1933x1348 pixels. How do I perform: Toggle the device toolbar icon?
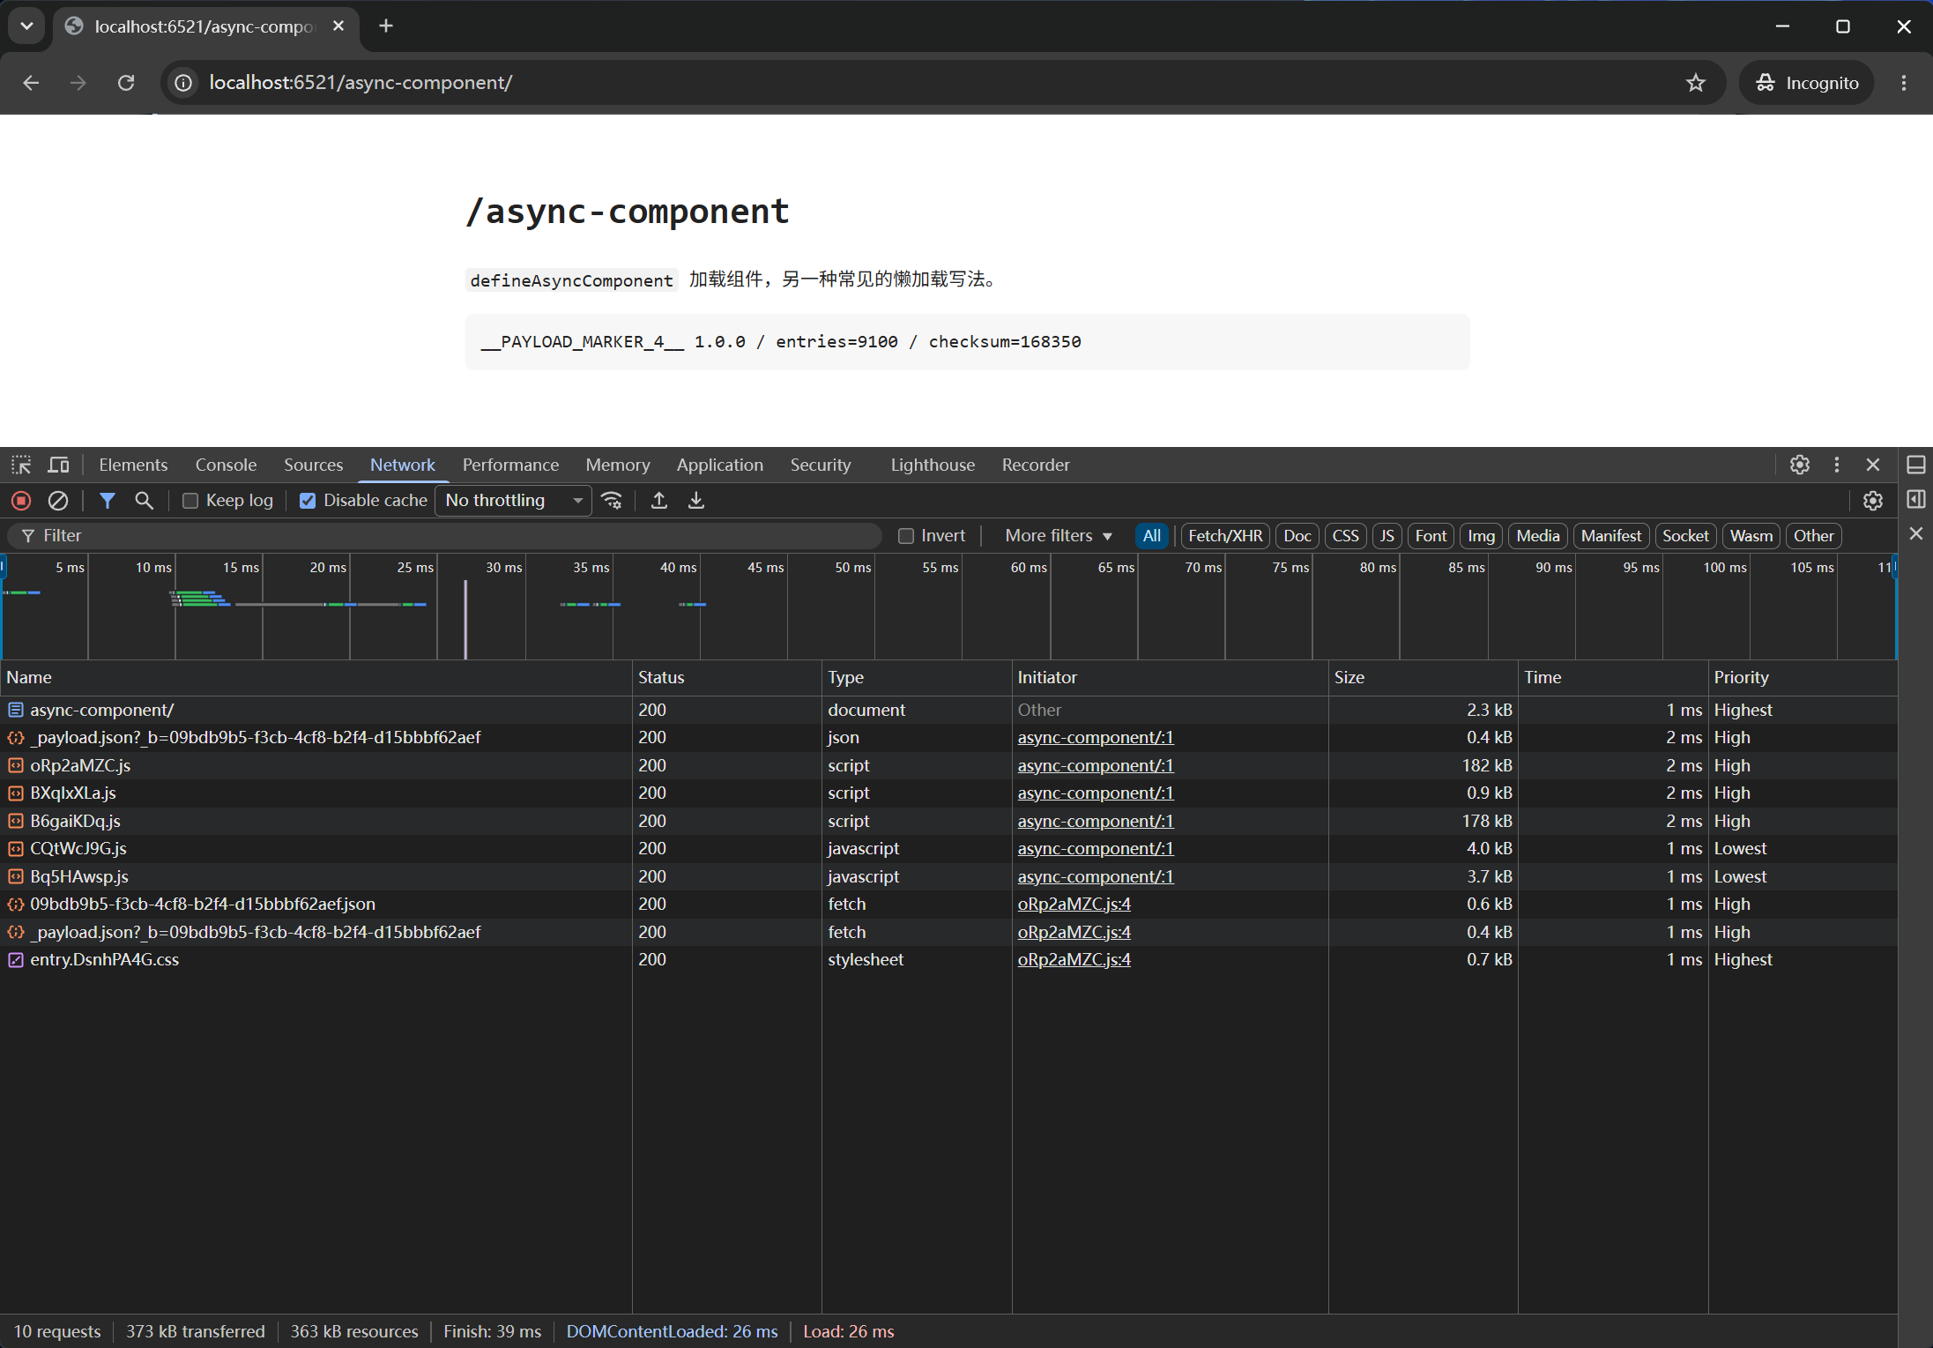tap(58, 465)
